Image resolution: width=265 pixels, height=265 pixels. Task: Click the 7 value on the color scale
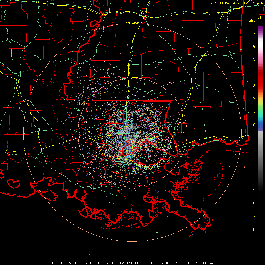254,33
